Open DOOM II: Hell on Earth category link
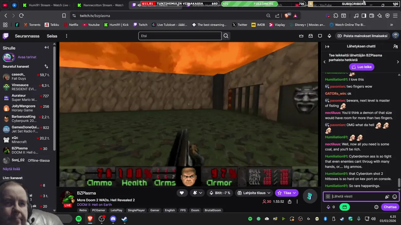Viewport: 401px width, 225px height. point(94,205)
